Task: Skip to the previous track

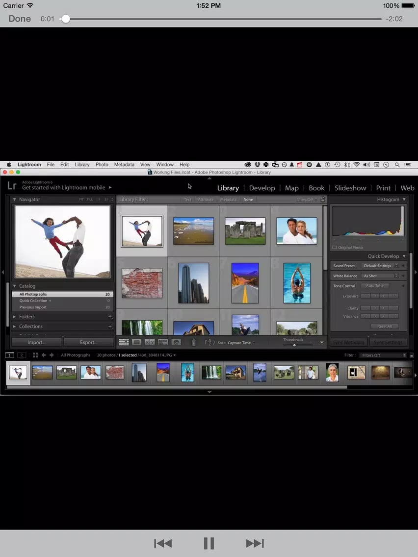Action: pyautogui.click(x=163, y=543)
